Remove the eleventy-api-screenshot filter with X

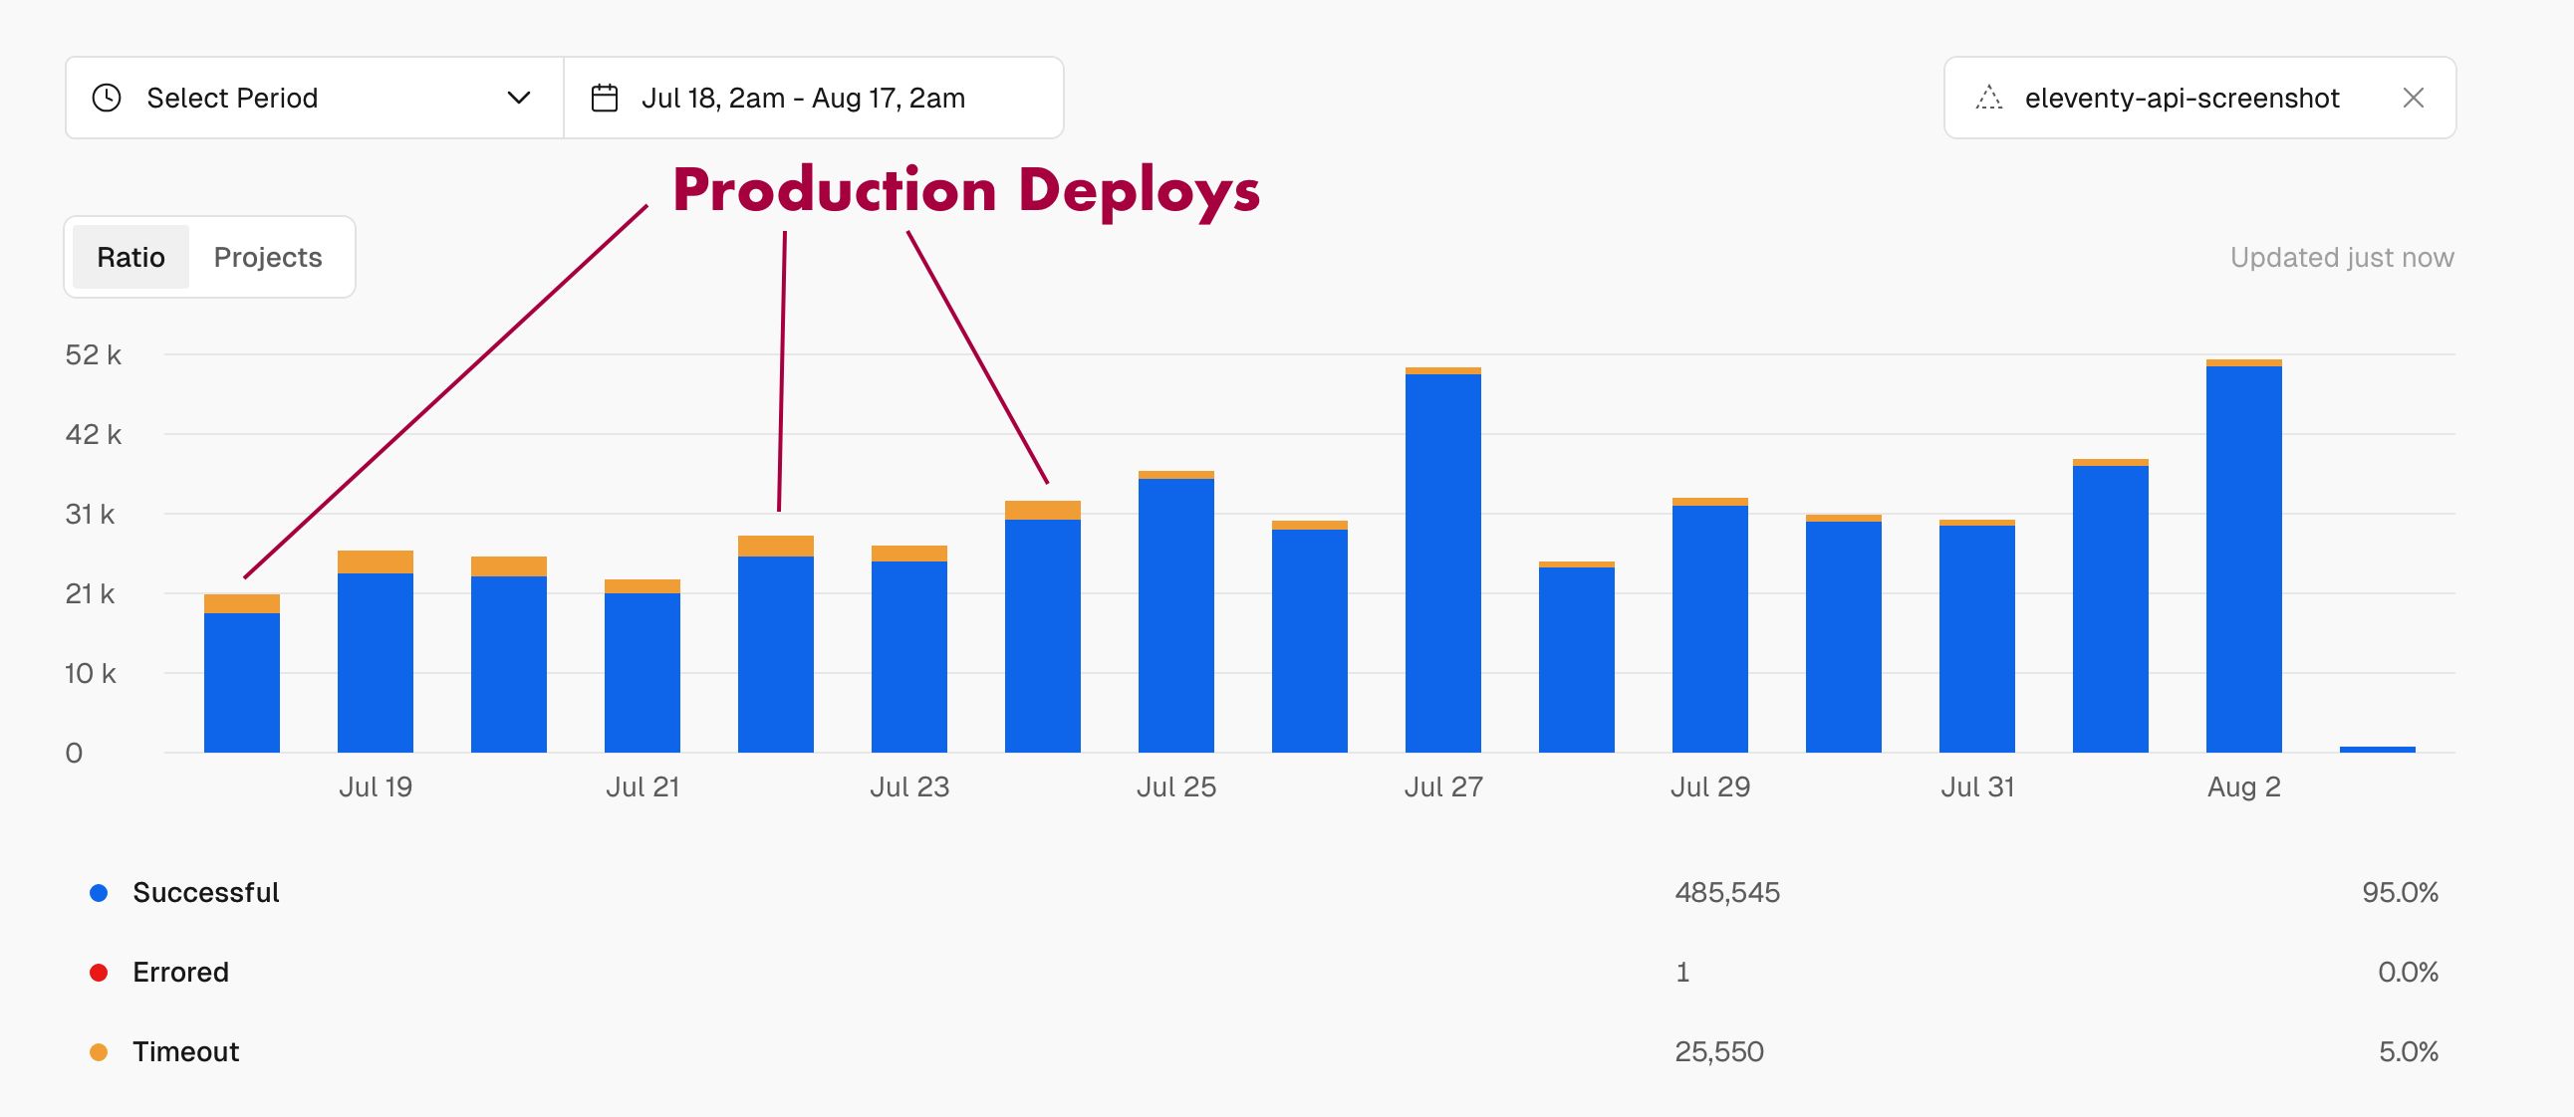(x=2413, y=98)
